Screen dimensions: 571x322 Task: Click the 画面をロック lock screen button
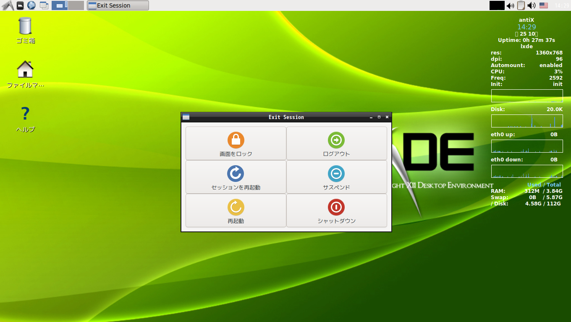point(236,143)
